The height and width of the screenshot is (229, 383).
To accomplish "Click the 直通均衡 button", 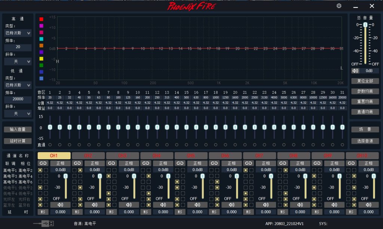I will pyautogui.click(x=365, y=112).
